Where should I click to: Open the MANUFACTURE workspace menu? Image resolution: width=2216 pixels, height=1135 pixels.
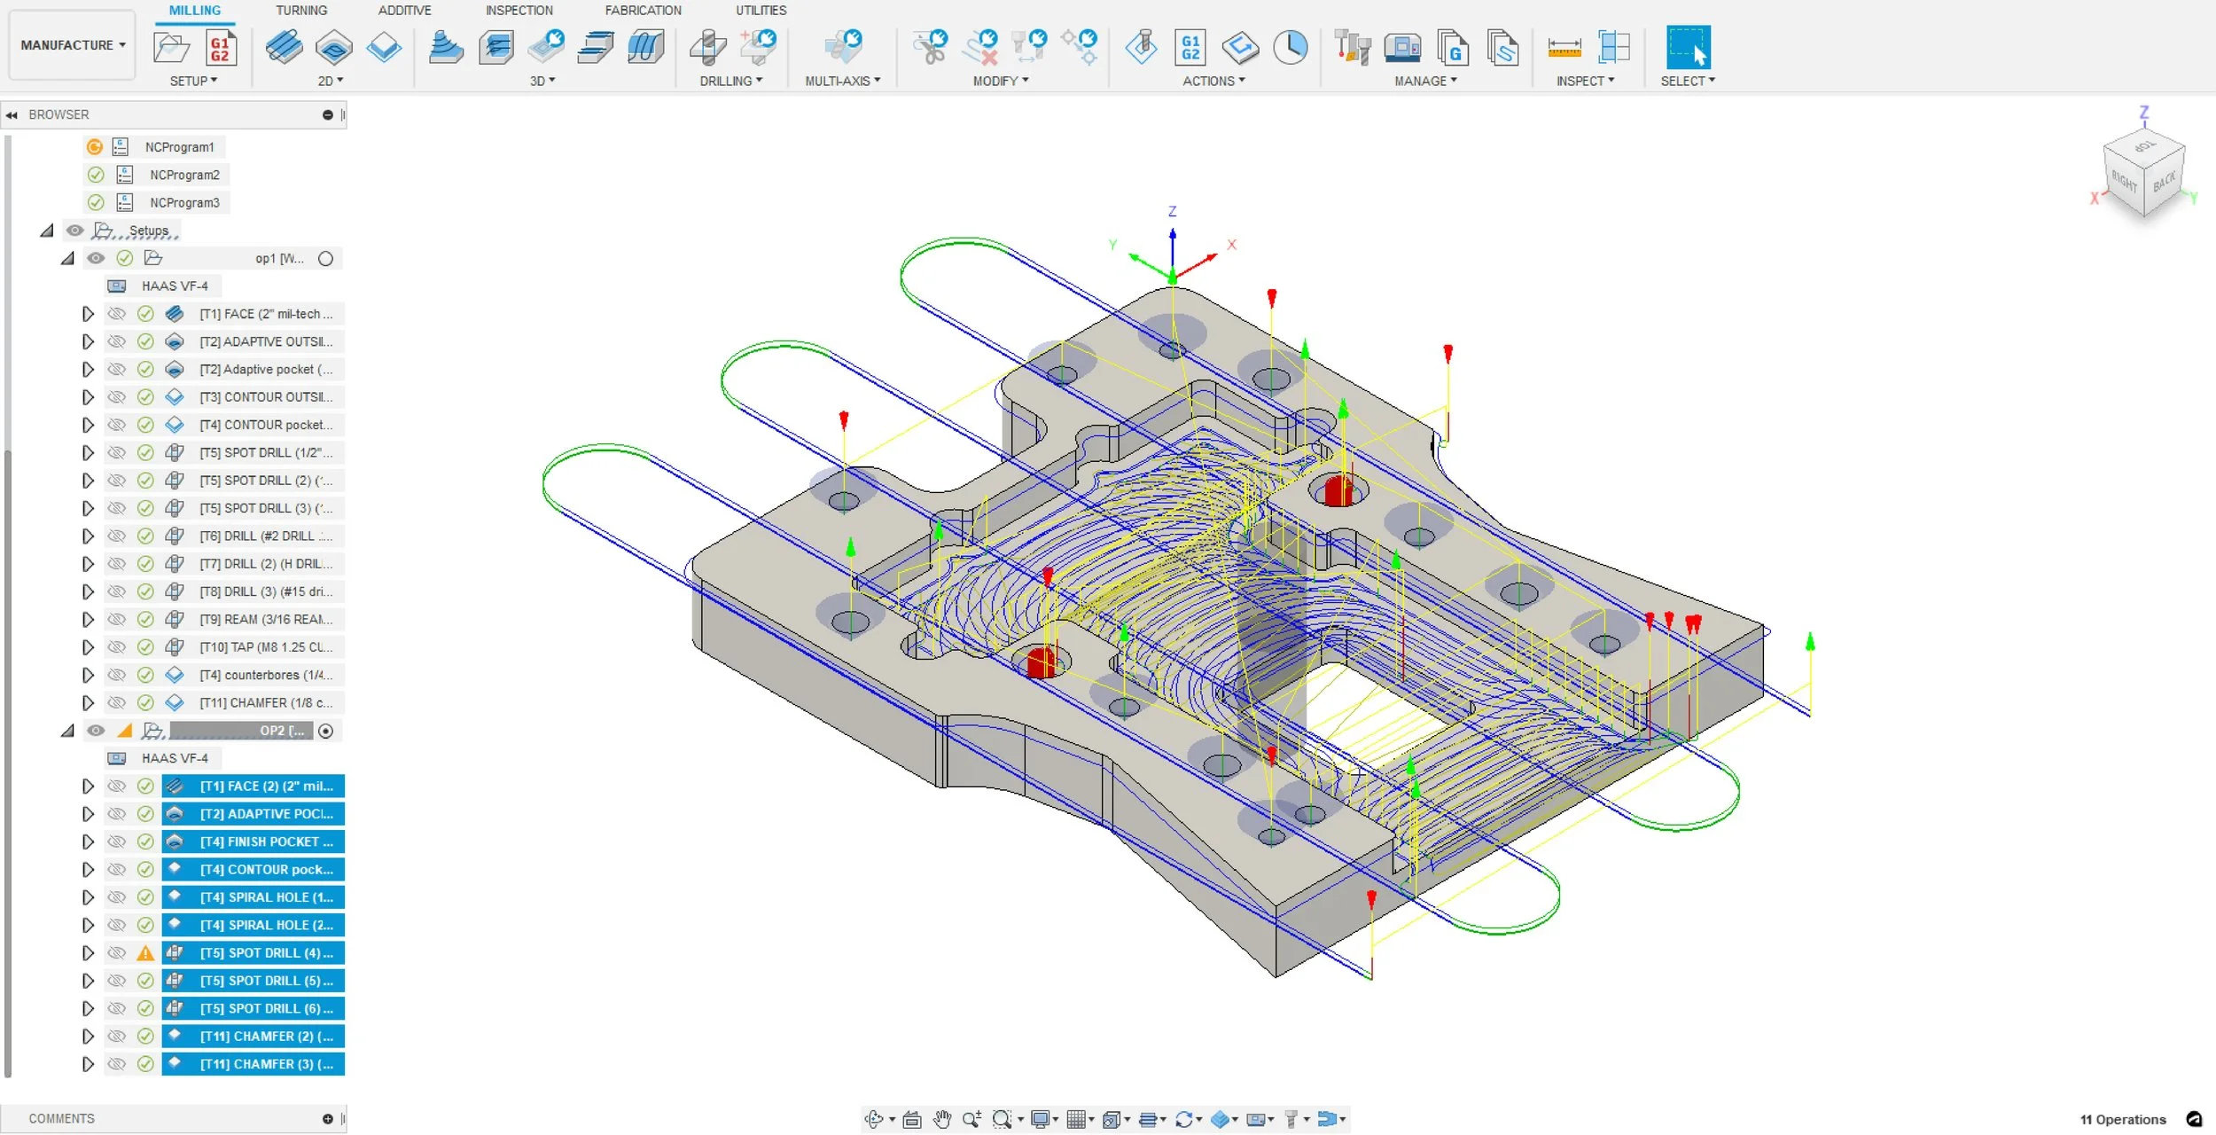click(x=71, y=44)
